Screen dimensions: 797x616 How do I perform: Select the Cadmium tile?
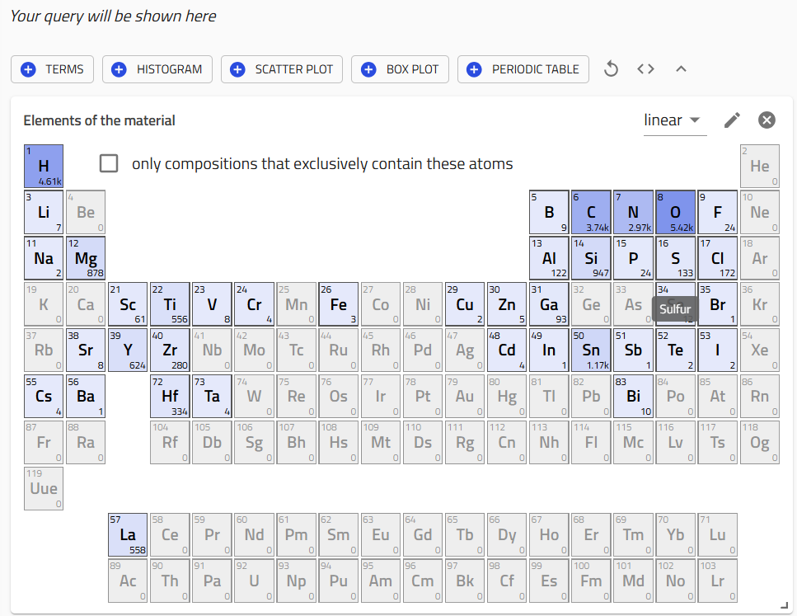(507, 350)
